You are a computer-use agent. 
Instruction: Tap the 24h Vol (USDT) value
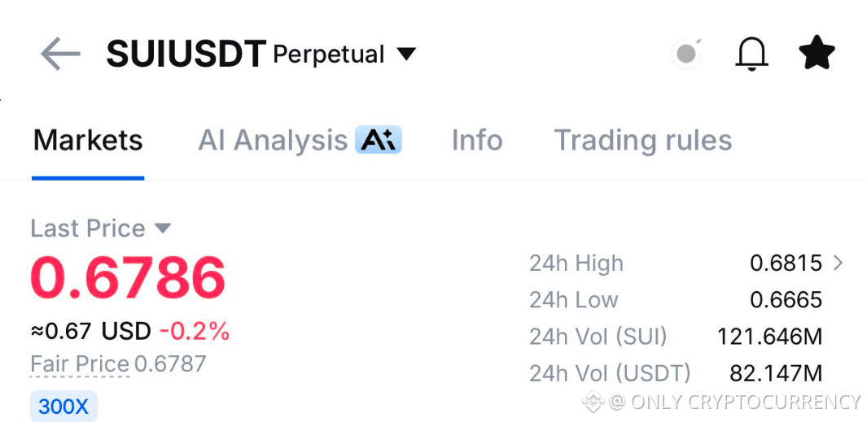point(776,374)
